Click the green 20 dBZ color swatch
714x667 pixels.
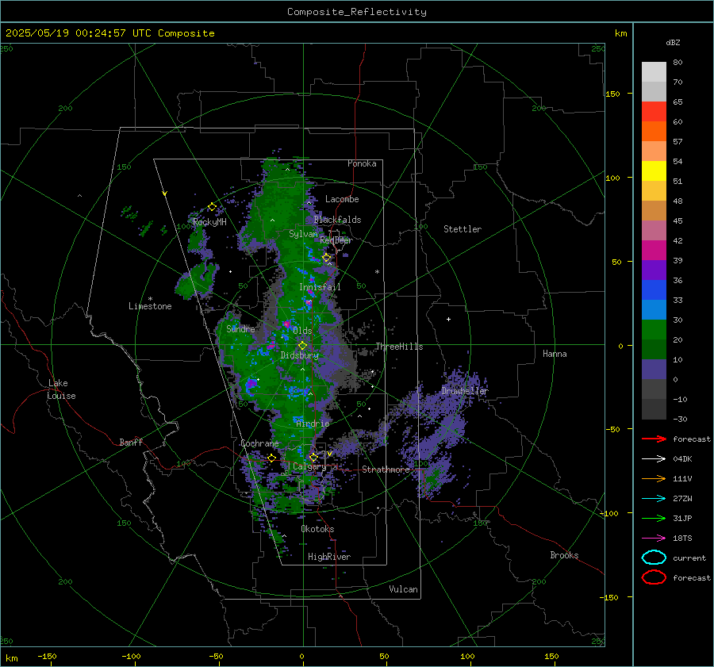click(654, 330)
